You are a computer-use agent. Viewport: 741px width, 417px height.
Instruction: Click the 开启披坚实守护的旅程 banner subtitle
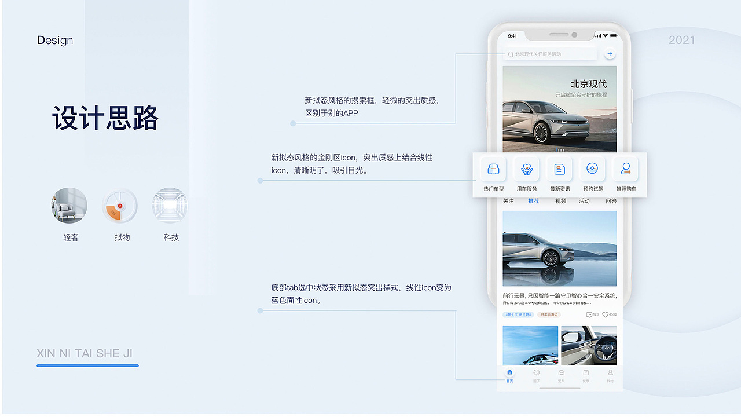click(x=581, y=94)
